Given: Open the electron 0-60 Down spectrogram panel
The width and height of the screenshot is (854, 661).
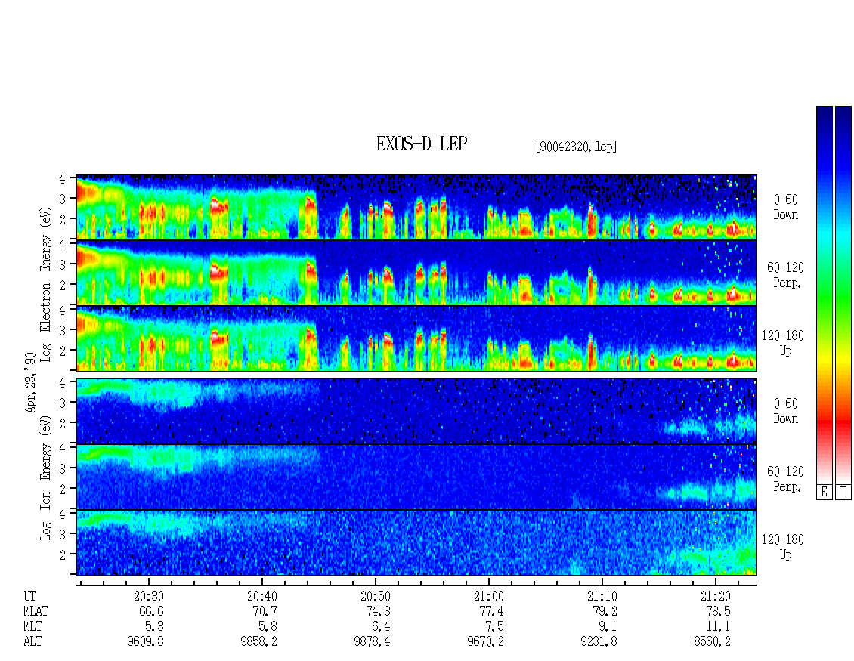Looking at the screenshot, I should point(416,207).
